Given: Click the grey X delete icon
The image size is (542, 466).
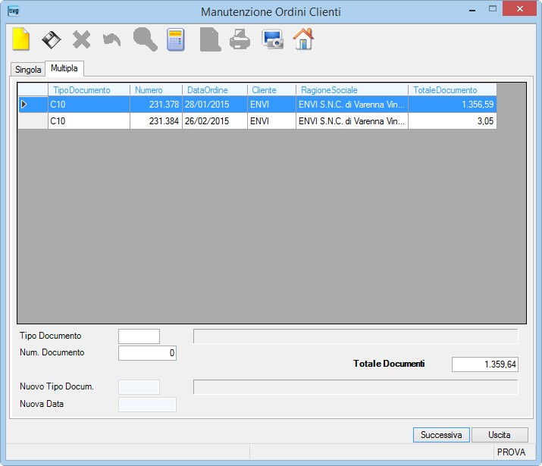Looking at the screenshot, I should pyautogui.click(x=81, y=39).
